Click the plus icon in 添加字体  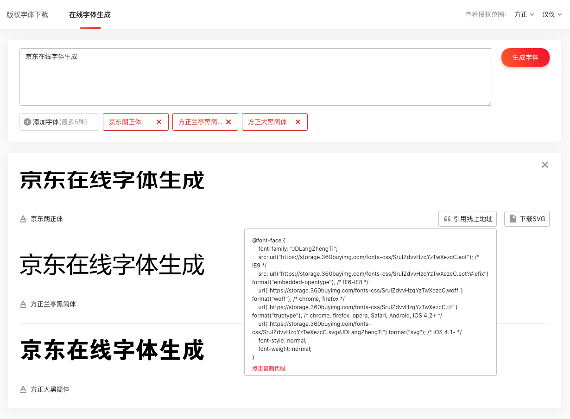point(27,122)
